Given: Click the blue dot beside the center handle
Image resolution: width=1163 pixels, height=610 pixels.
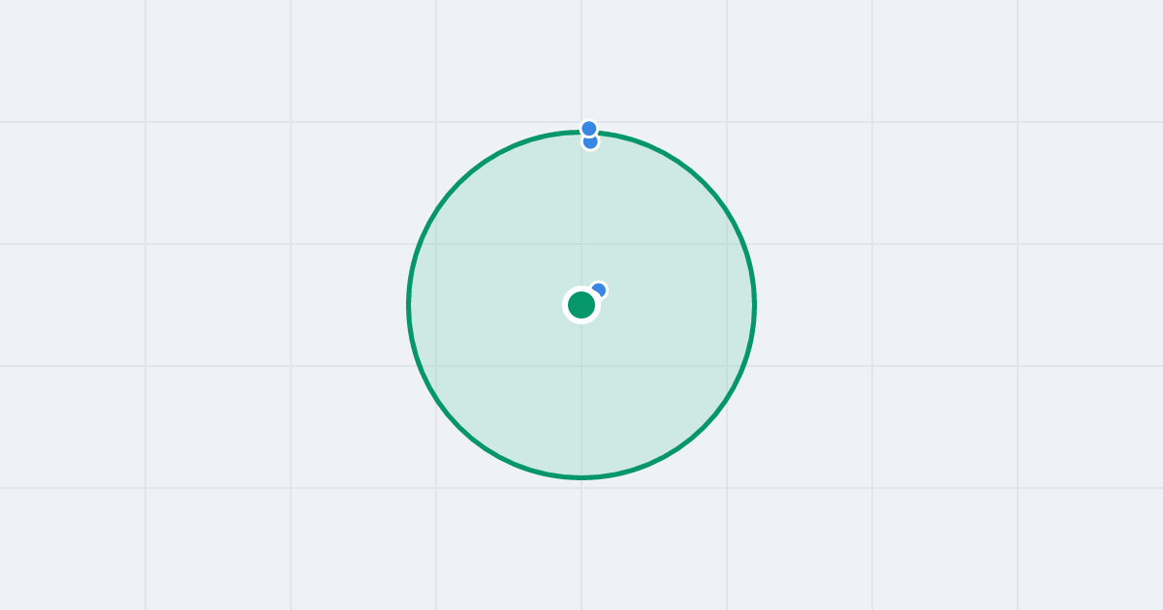Looking at the screenshot, I should pos(599,290).
